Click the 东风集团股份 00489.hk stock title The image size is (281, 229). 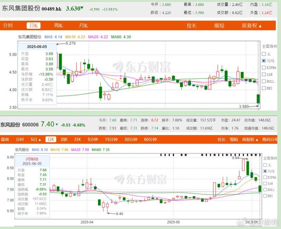(x=32, y=8)
